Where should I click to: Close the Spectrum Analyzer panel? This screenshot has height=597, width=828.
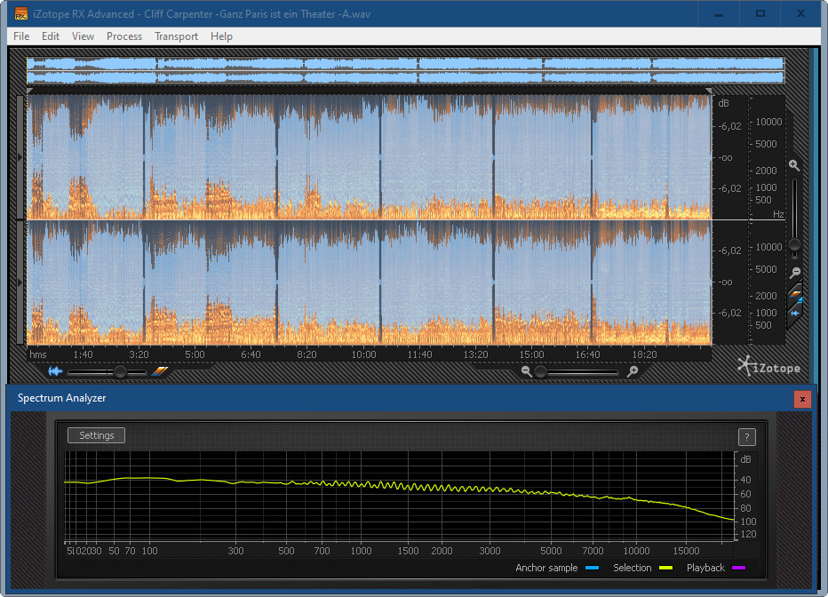click(x=802, y=399)
